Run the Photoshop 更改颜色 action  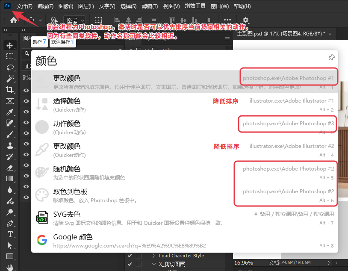[185, 82]
